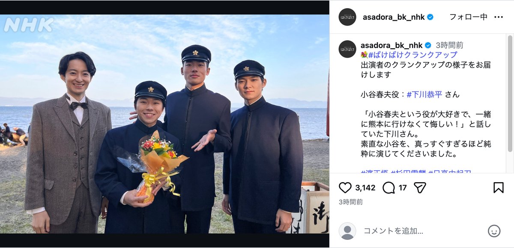The height and width of the screenshot is (248, 514).
Task: Open the asadora_bk_nhk username in the caption
Action: tap(391, 45)
